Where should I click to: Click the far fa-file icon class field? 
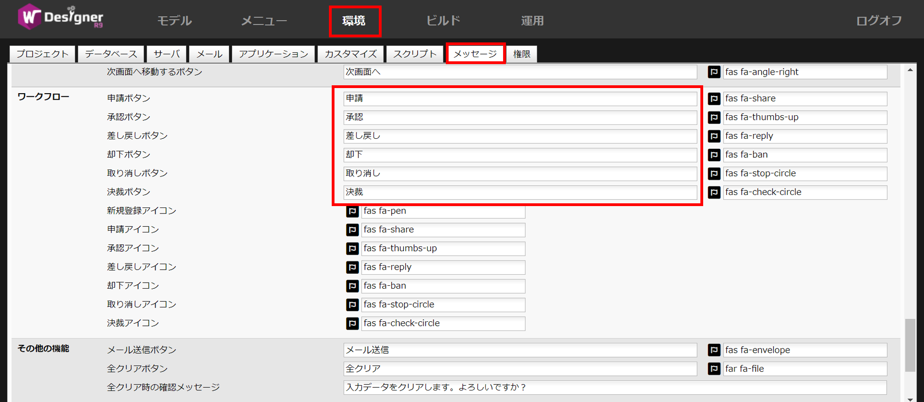pos(805,369)
